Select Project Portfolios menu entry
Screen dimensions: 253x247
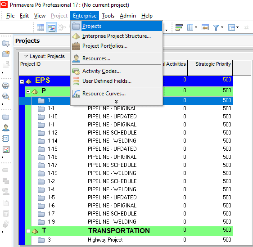(x=117, y=46)
